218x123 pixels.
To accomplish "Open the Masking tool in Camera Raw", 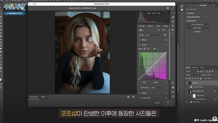I will click(x=173, y=21).
